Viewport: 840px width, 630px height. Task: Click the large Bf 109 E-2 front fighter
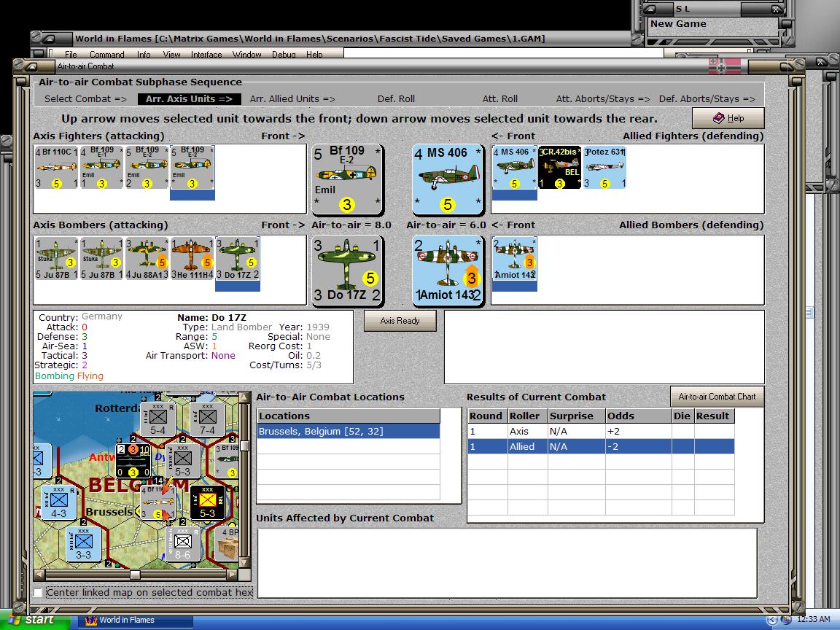pos(347,179)
